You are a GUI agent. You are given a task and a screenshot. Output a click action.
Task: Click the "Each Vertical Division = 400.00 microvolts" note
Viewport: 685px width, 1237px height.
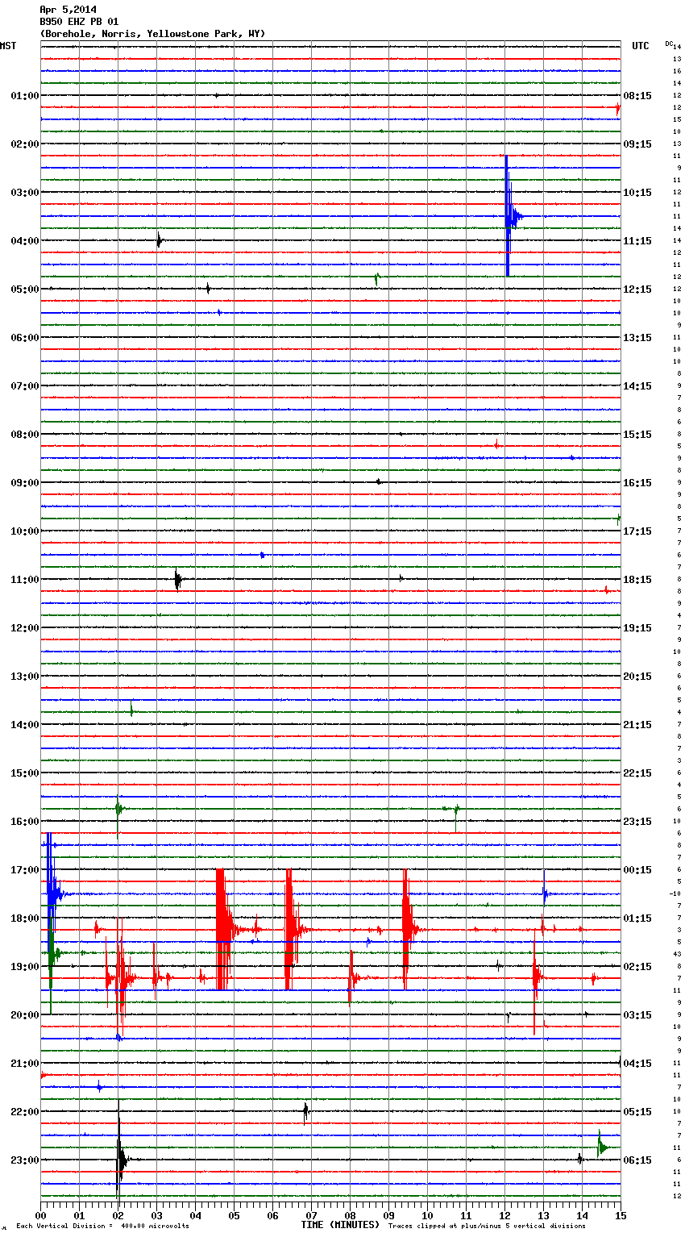(x=102, y=1226)
